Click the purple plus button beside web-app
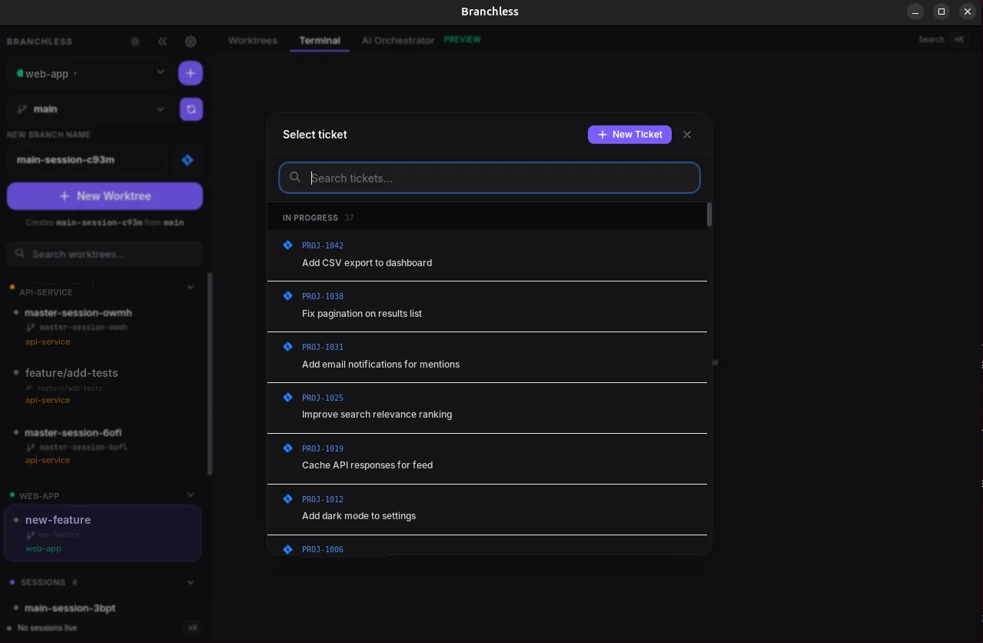The width and height of the screenshot is (983, 643). pyautogui.click(x=191, y=73)
